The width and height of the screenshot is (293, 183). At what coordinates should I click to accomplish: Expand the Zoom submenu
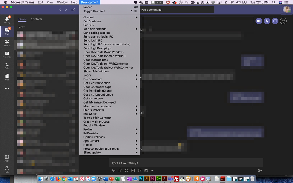coord(110,75)
